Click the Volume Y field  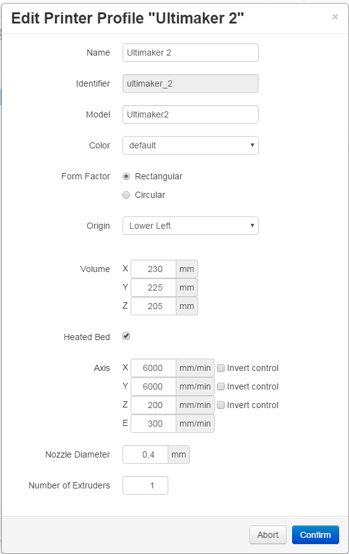pyautogui.click(x=153, y=288)
